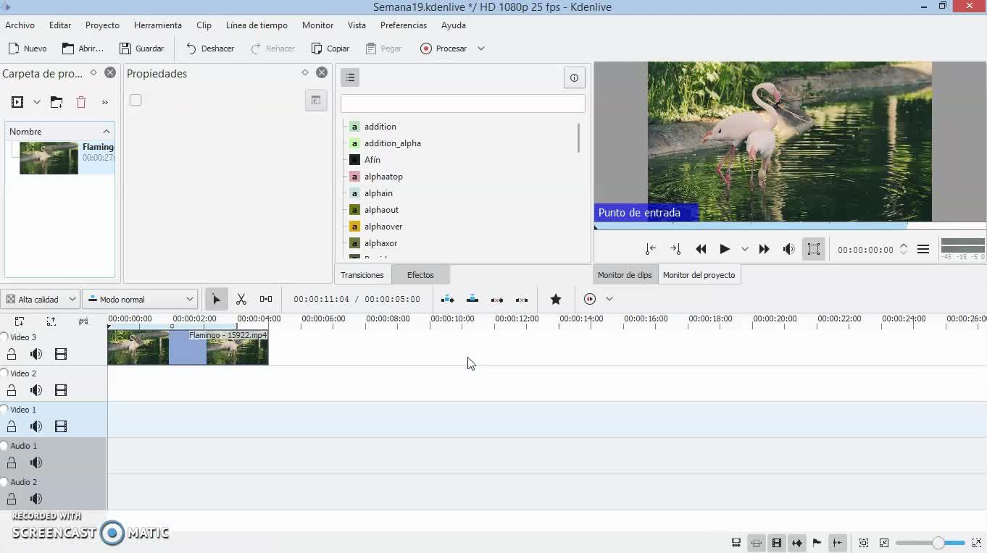The width and height of the screenshot is (987, 553).
Task: Click the timeline zoom slider handle
Action: click(x=938, y=543)
